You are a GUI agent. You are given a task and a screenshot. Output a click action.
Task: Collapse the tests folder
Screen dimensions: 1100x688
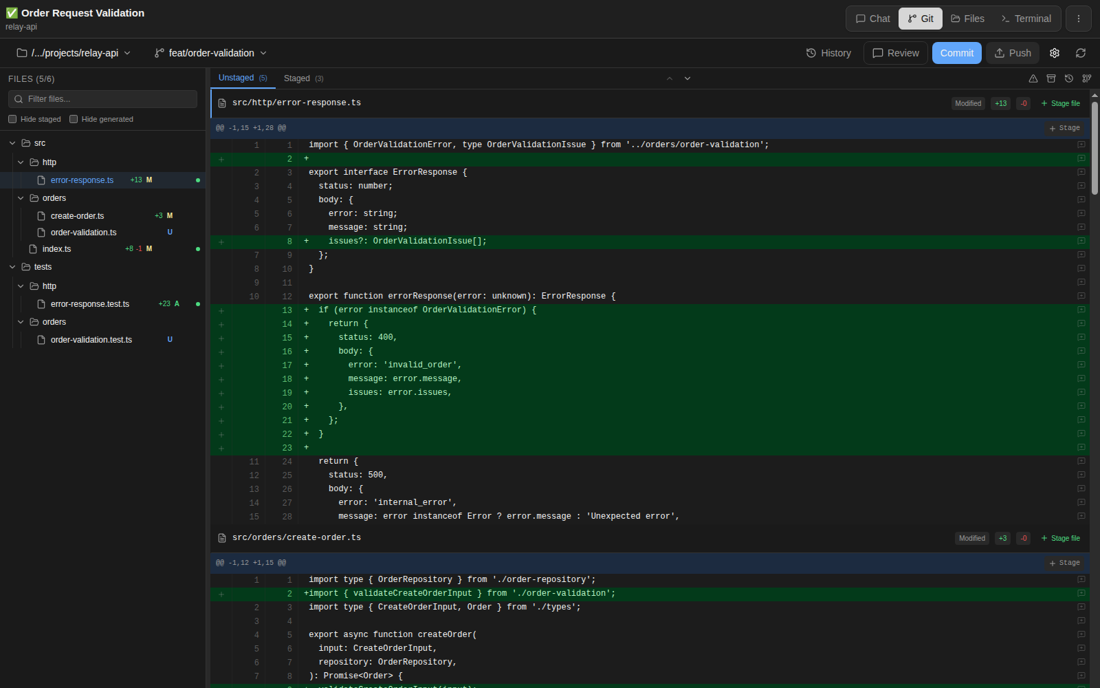[12, 267]
